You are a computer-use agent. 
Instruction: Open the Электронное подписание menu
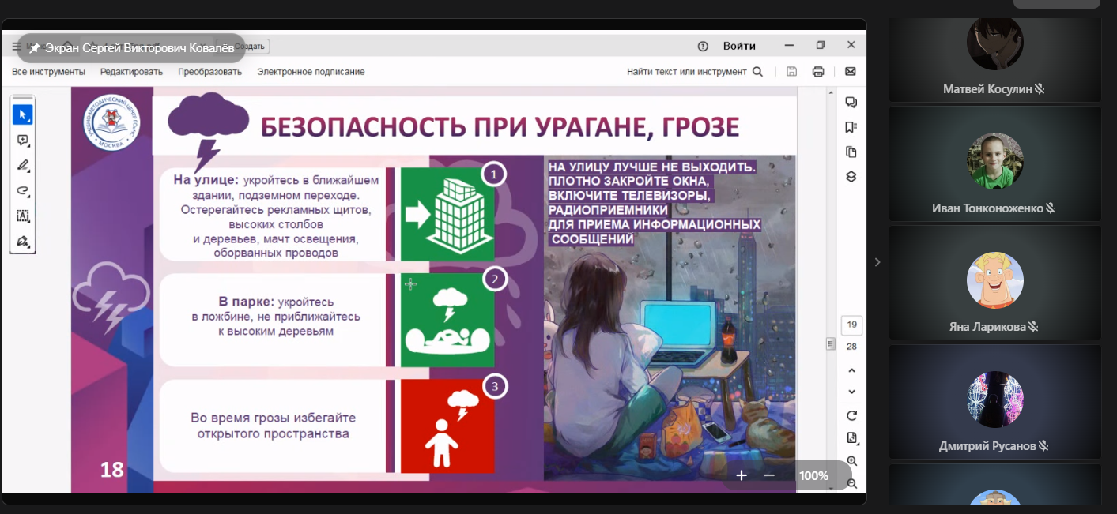click(311, 72)
